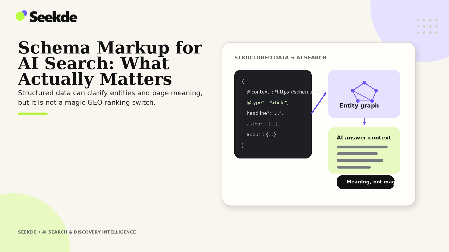Click the "about" code line

point(260,134)
